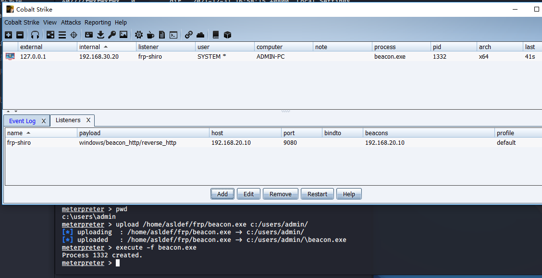Open the Cobalt Strike menu

click(22, 23)
